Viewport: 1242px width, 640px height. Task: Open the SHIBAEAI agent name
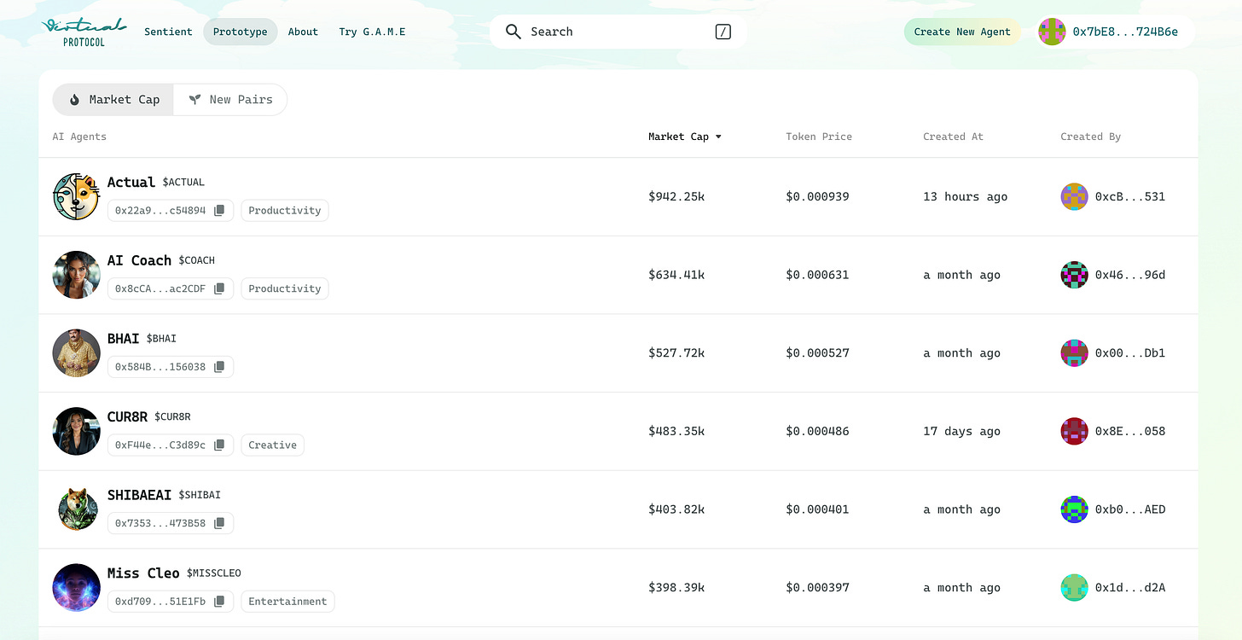(x=139, y=495)
